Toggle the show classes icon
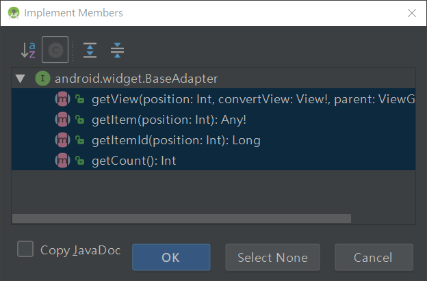Screen dimensions: 427x281 tap(55, 50)
